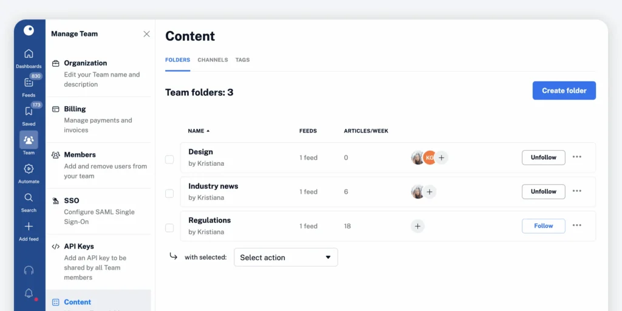This screenshot has height=311, width=622.
Task: Click the headphones support icon
Action: tap(29, 270)
